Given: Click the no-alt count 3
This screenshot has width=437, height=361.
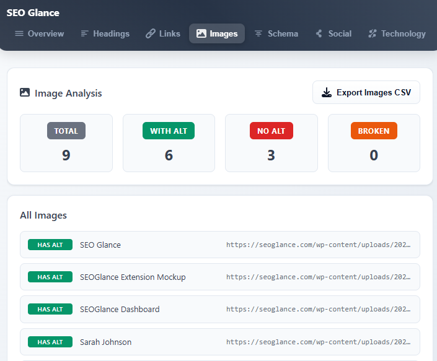Looking at the screenshot, I should pyautogui.click(x=271, y=155).
